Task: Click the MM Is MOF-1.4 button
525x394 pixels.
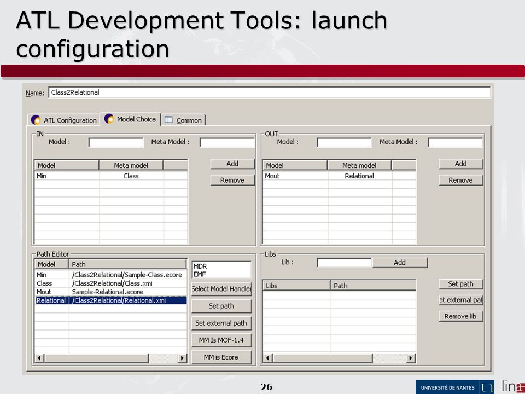Action: click(221, 340)
